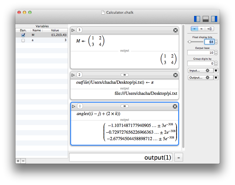235x185 pixels.
Task: Remove computation entry 3 with the X
Action: pos(176,30)
